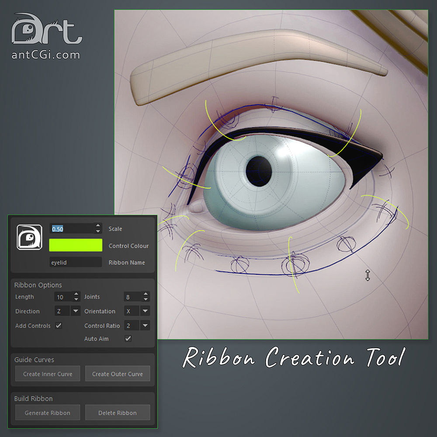Open the Direction dropdown set to Z

coord(67,311)
